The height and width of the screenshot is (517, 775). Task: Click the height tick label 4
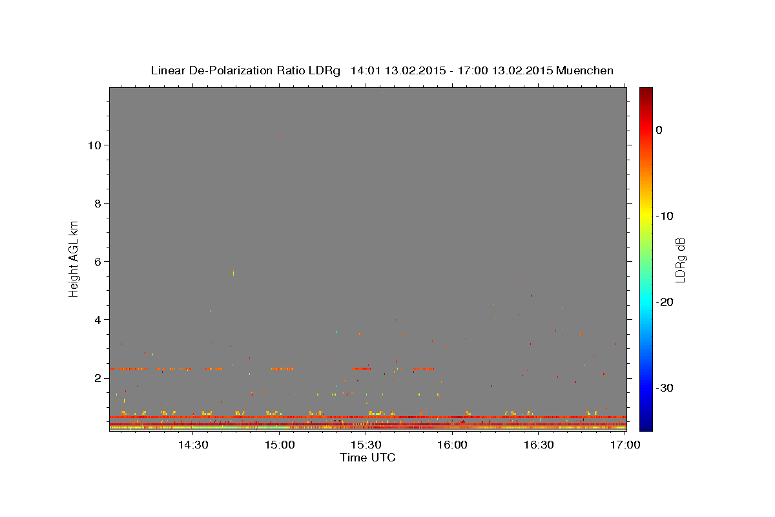(96, 320)
